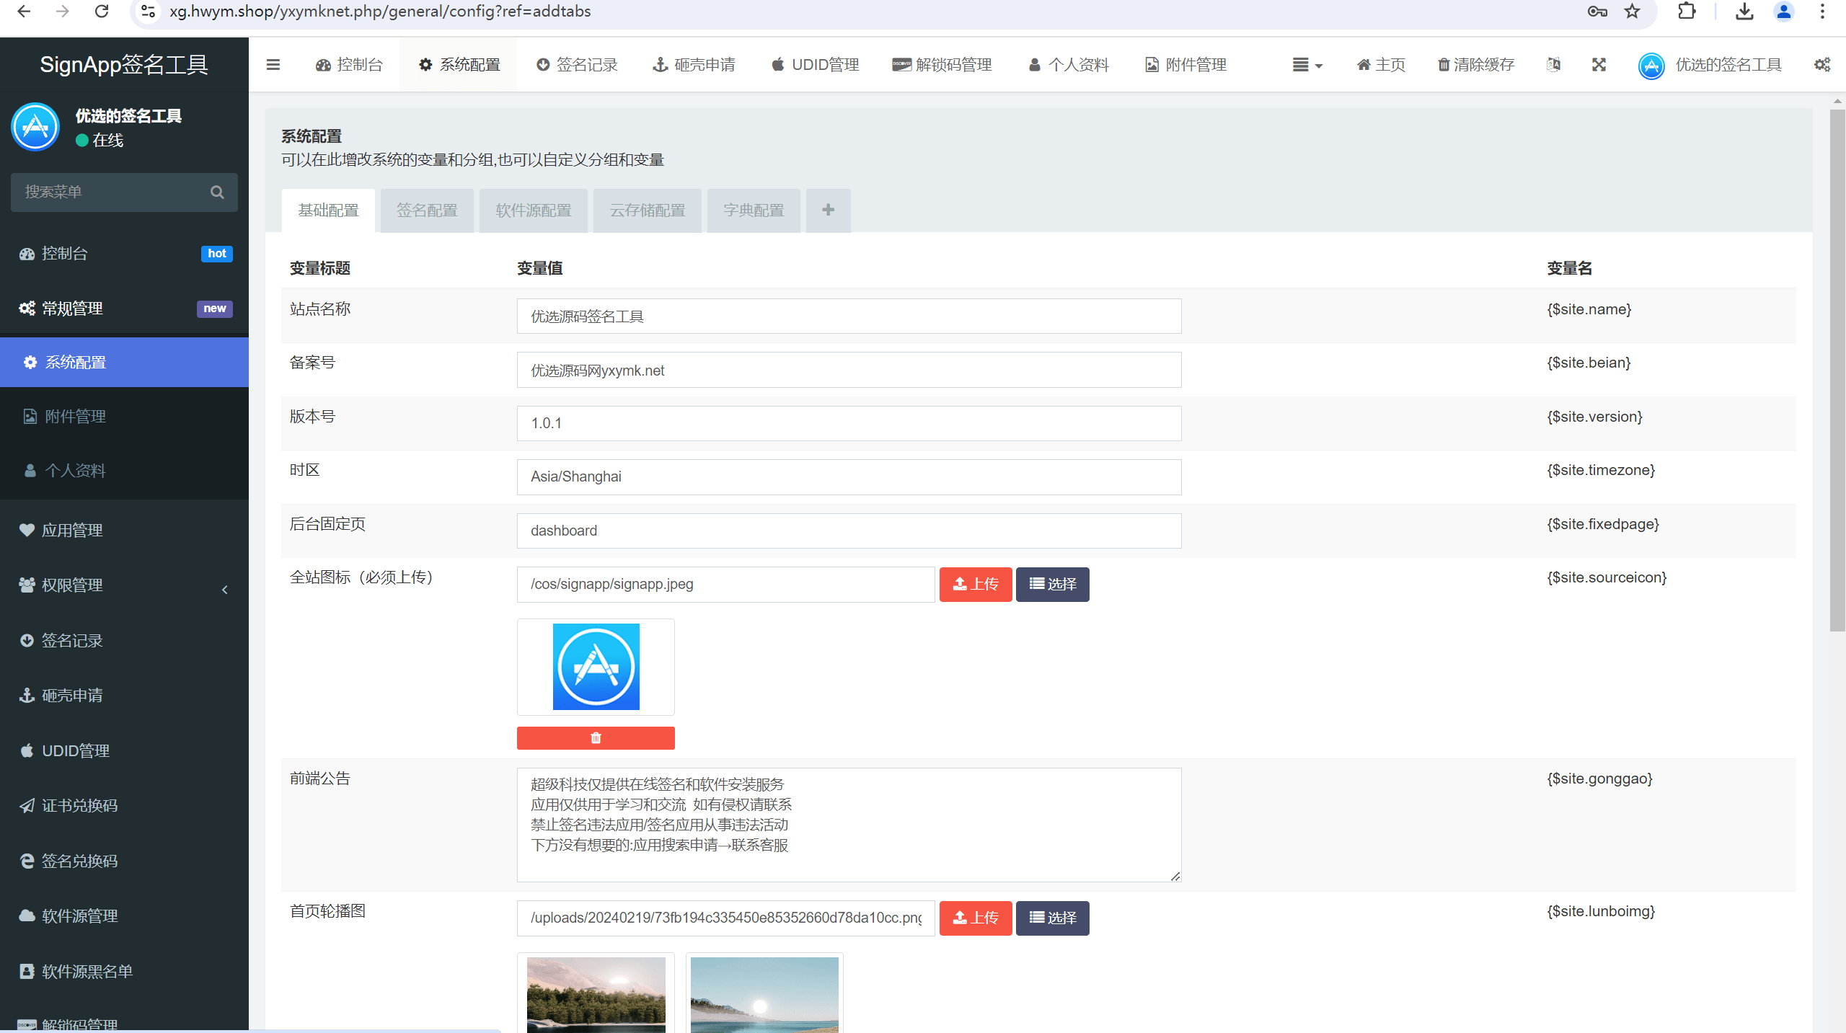Upload carousel image with 上传 button

click(976, 918)
